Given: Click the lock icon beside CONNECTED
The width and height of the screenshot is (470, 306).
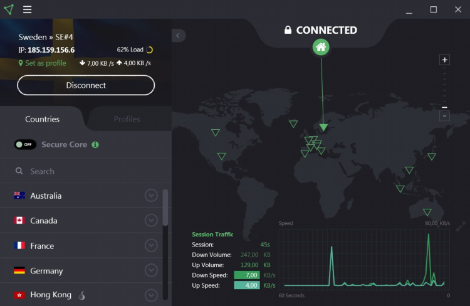Looking at the screenshot, I should tap(288, 29).
